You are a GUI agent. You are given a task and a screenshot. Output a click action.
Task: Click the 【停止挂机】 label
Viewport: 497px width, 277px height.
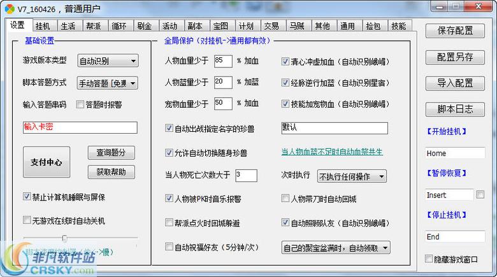point(447,215)
